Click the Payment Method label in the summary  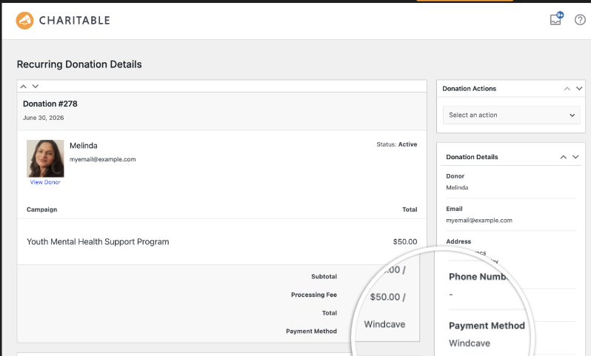pos(311,331)
